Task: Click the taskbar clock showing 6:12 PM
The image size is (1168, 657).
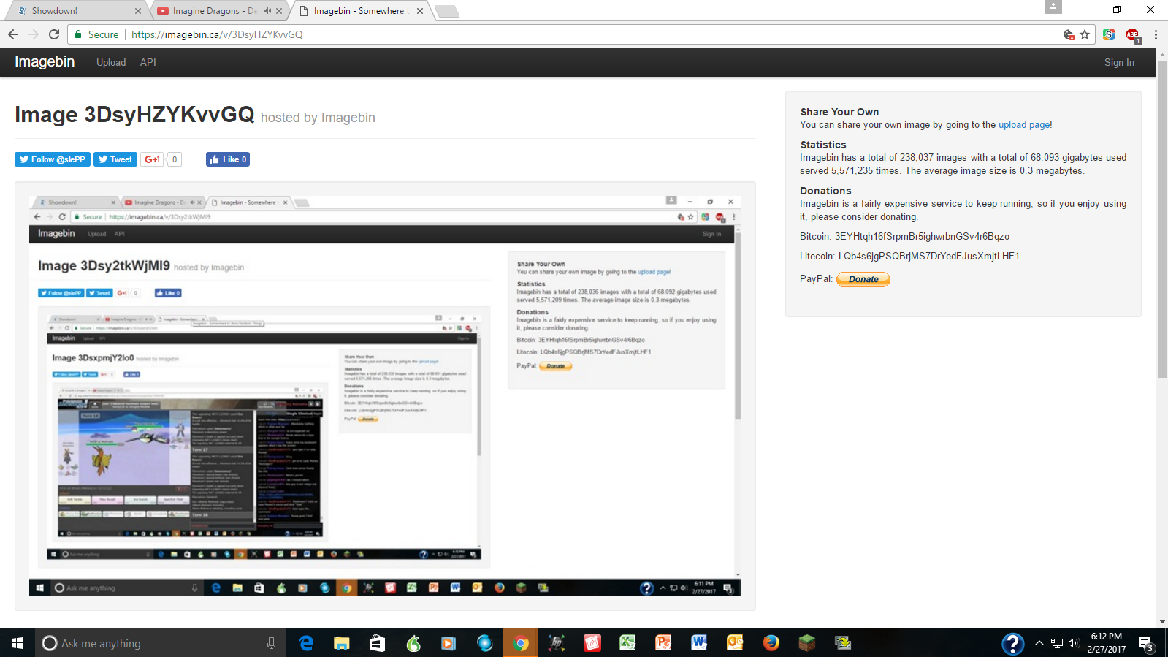Action: pos(1106,643)
